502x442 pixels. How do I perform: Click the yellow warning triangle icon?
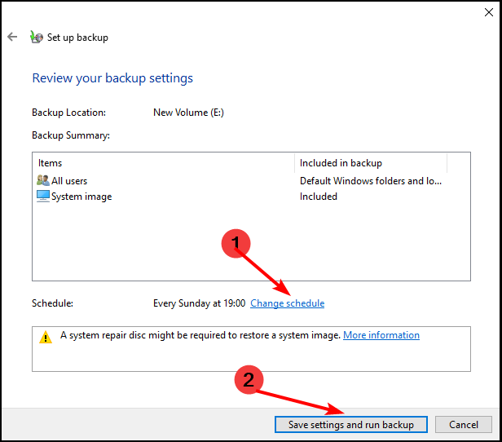click(x=46, y=337)
